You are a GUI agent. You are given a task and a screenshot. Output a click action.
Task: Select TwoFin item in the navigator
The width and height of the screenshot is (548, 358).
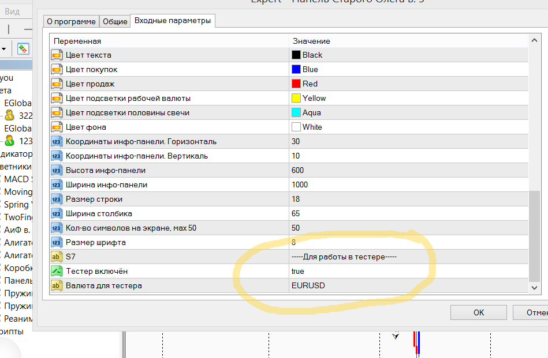tap(18, 217)
